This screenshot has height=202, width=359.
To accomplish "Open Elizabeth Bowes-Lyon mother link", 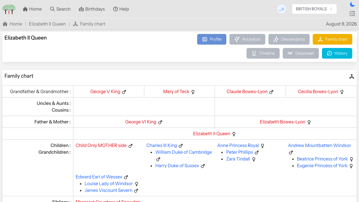I will 282,122.
